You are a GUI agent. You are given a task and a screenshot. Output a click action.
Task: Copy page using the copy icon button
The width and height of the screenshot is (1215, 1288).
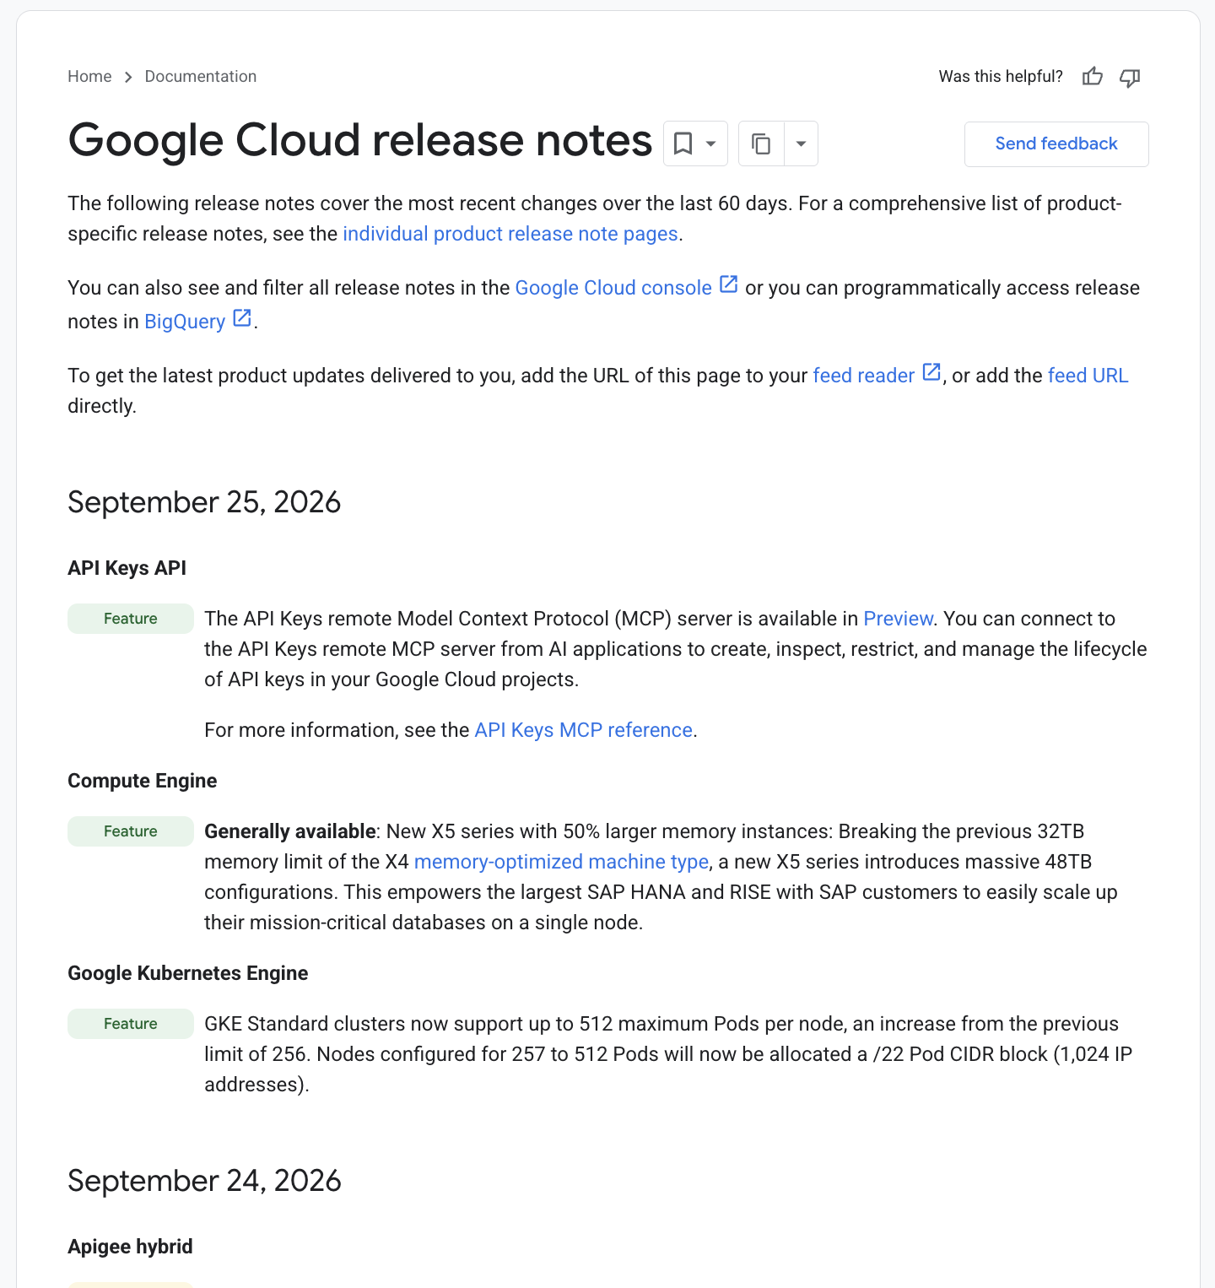click(x=761, y=143)
